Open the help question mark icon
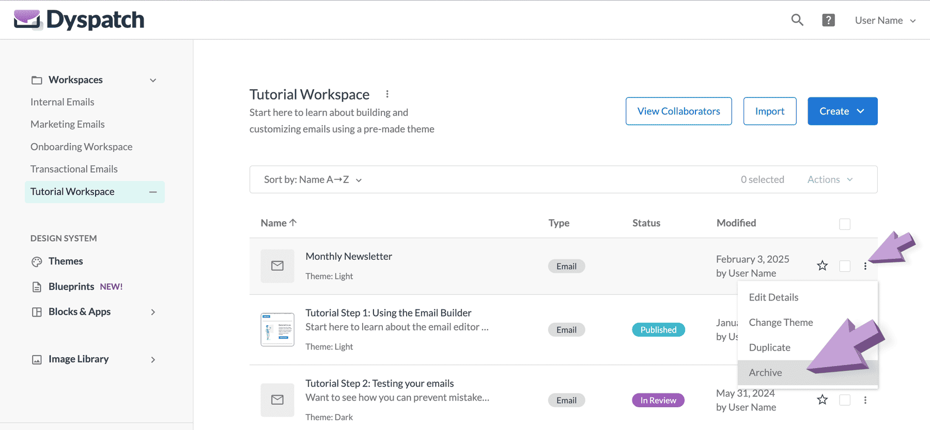Screen dimensions: 930x430 coord(829,20)
